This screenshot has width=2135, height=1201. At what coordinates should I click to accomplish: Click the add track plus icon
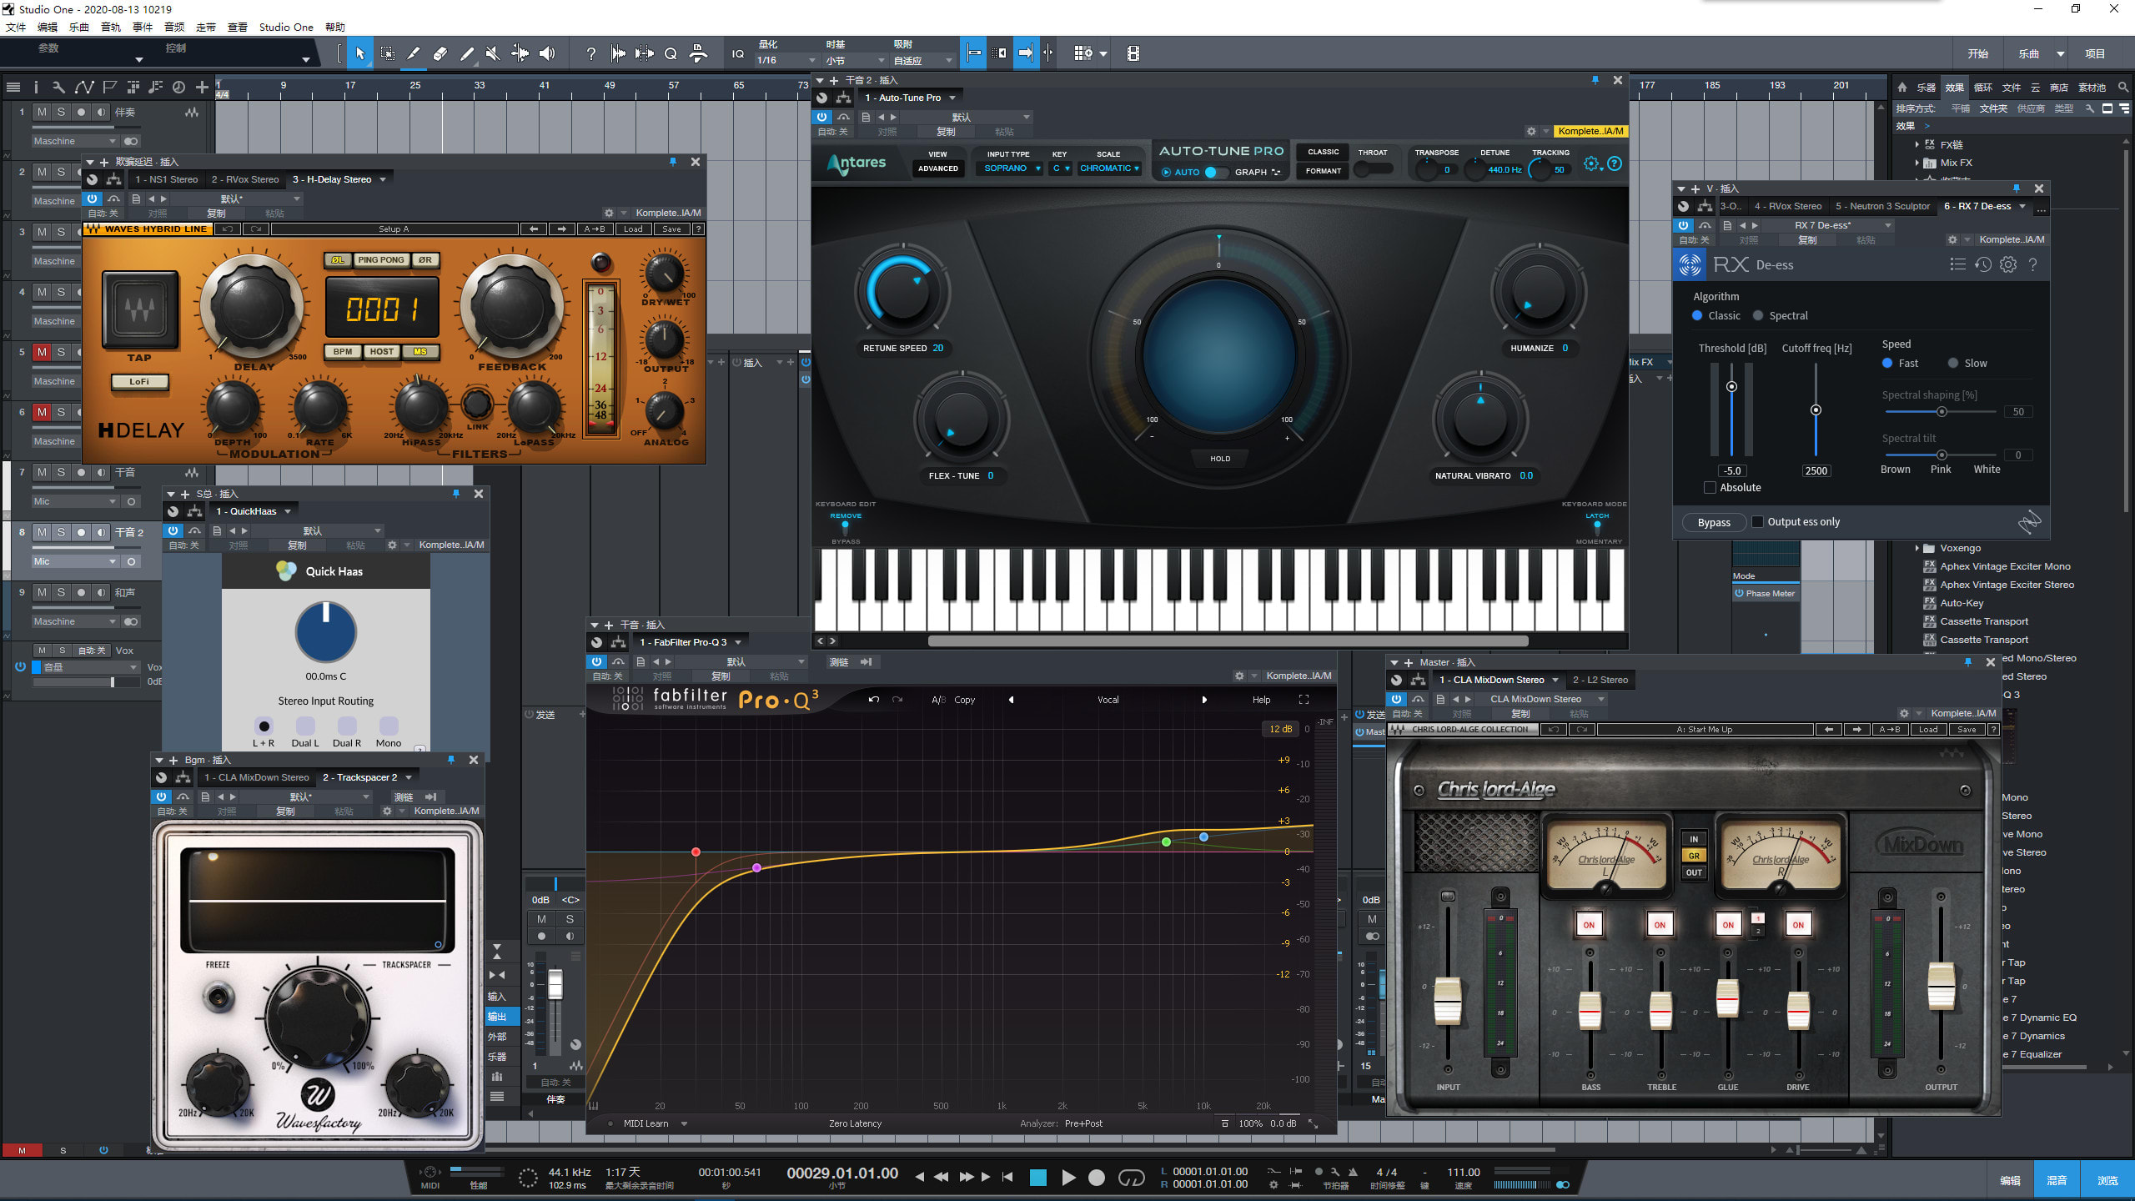pyautogui.click(x=202, y=87)
